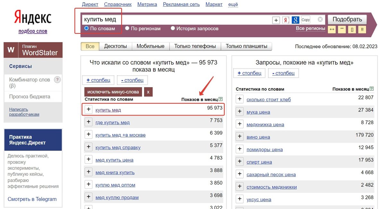This screenshot has height=209, width=385.
Task: Switch to the 'Только телефоны' tab
Action: (195, 46)
